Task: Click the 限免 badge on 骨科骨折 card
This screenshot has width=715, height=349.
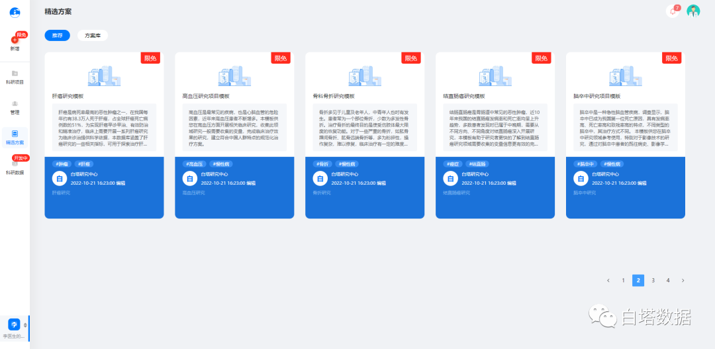Action: pos(411,58)
